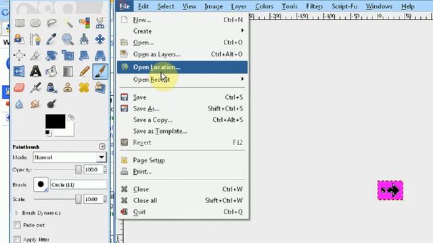433x243 pixels.
Task: Select the Flip tool
Action: 20,72
